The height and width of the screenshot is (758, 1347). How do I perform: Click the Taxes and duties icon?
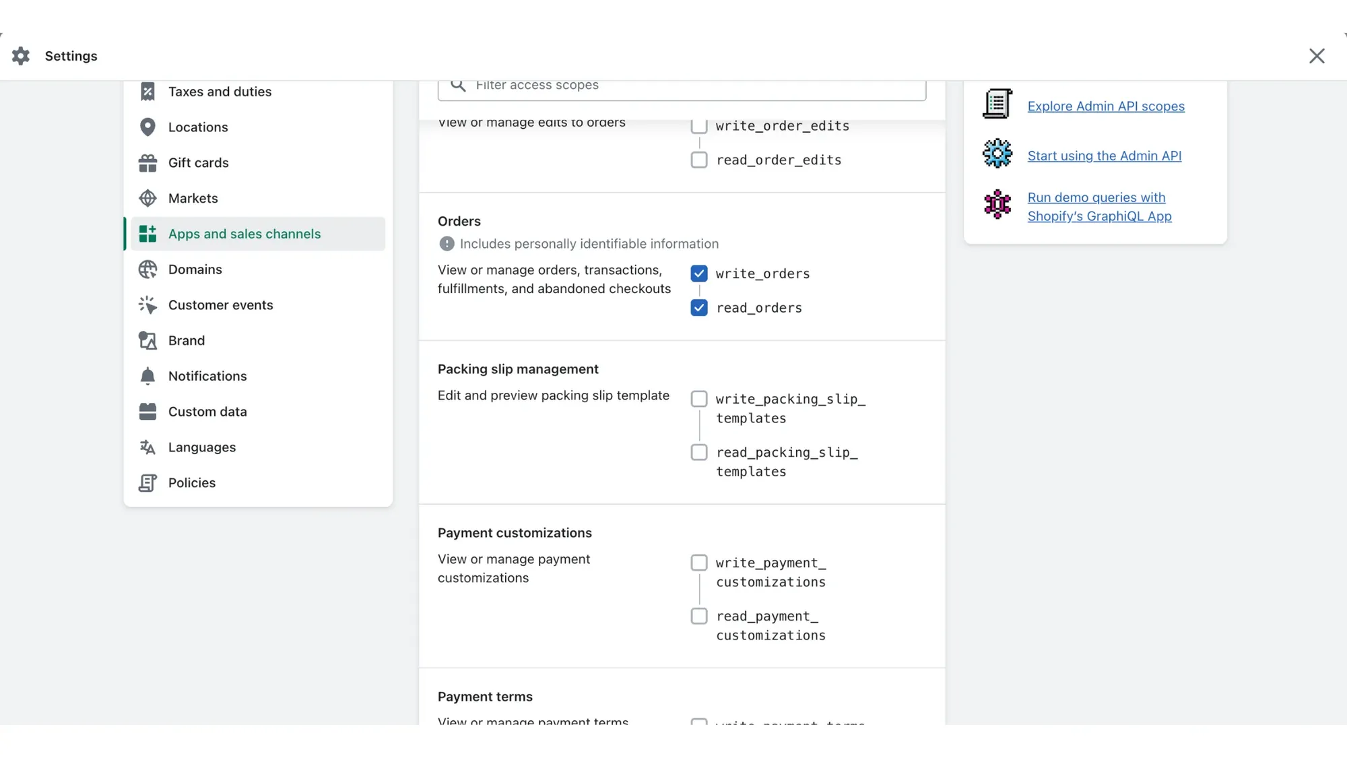click(x=147, y=91)
